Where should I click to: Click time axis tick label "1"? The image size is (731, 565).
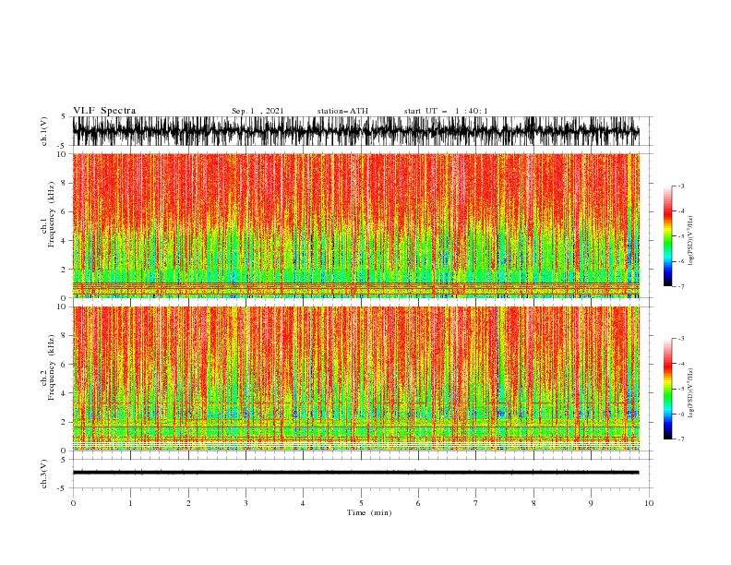pyautogui.click(x=130, y=503)
